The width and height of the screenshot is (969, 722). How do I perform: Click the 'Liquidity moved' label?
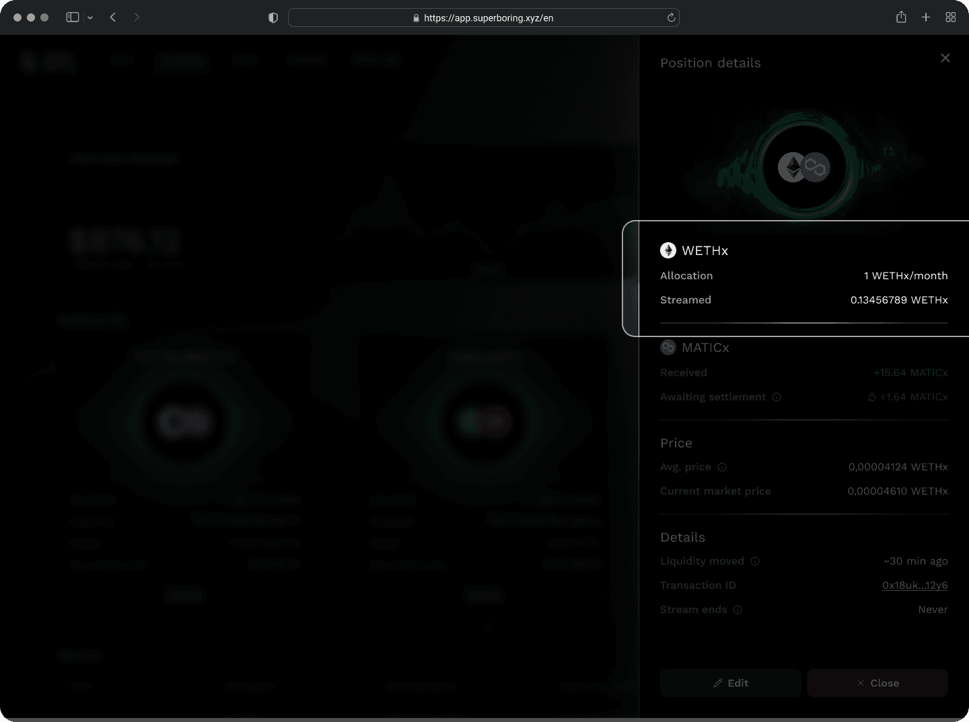pyautogui.click(x=703, y=561)
